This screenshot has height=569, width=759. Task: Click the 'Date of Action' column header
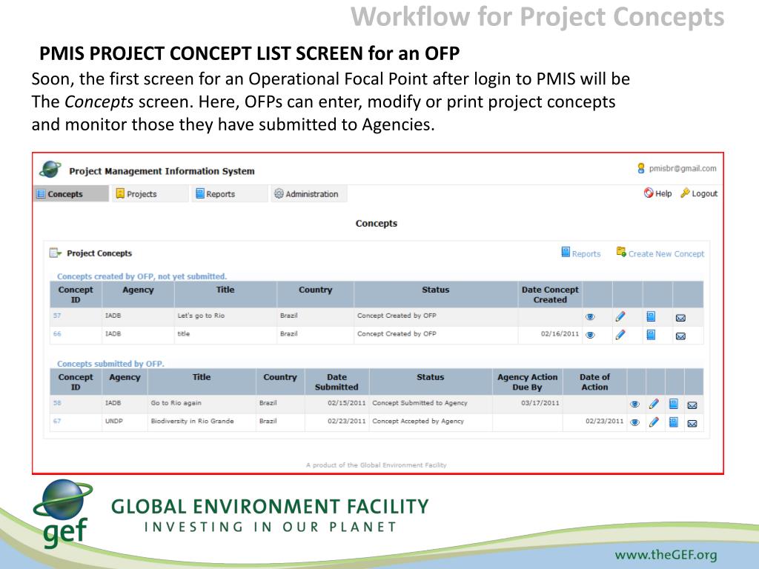[594, 382]
